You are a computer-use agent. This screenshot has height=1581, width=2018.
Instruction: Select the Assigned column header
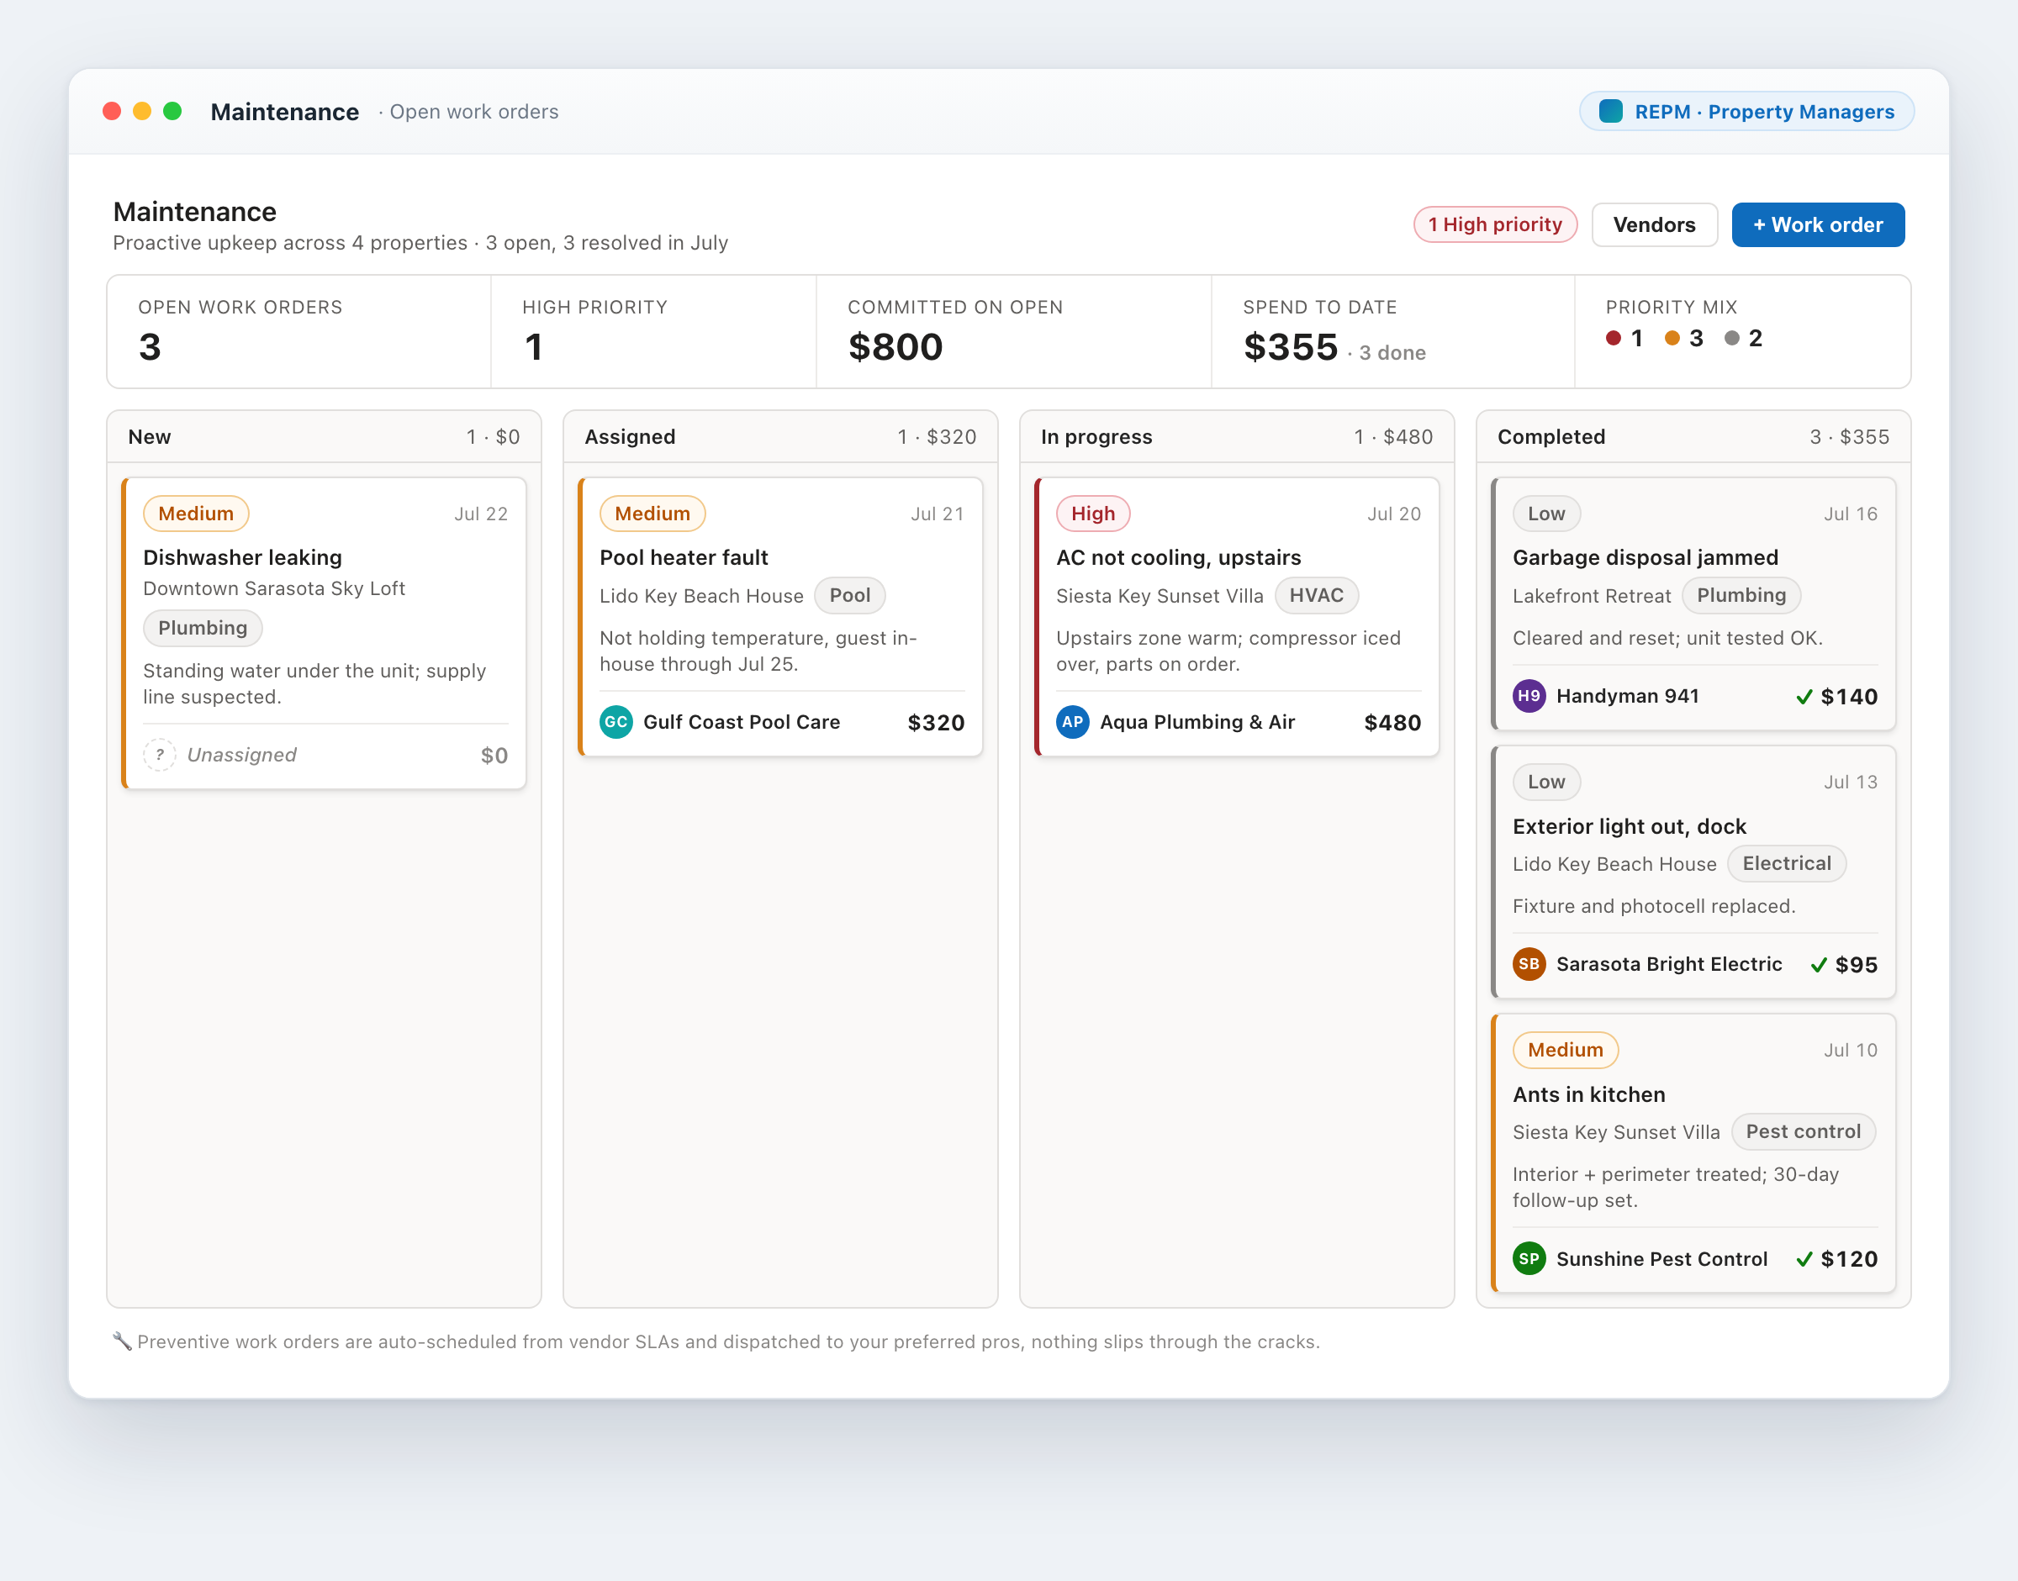pyautogui.click(x=780, y=437)
